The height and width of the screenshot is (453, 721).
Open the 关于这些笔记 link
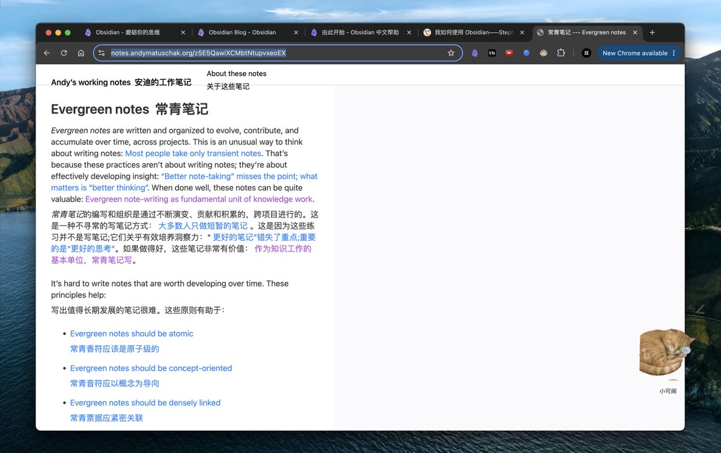(x=228, y=87)
